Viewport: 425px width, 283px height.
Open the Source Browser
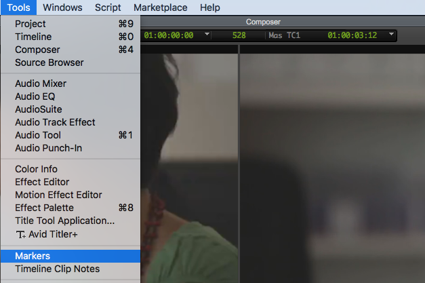pyautogui.click(x=49, y=62)
